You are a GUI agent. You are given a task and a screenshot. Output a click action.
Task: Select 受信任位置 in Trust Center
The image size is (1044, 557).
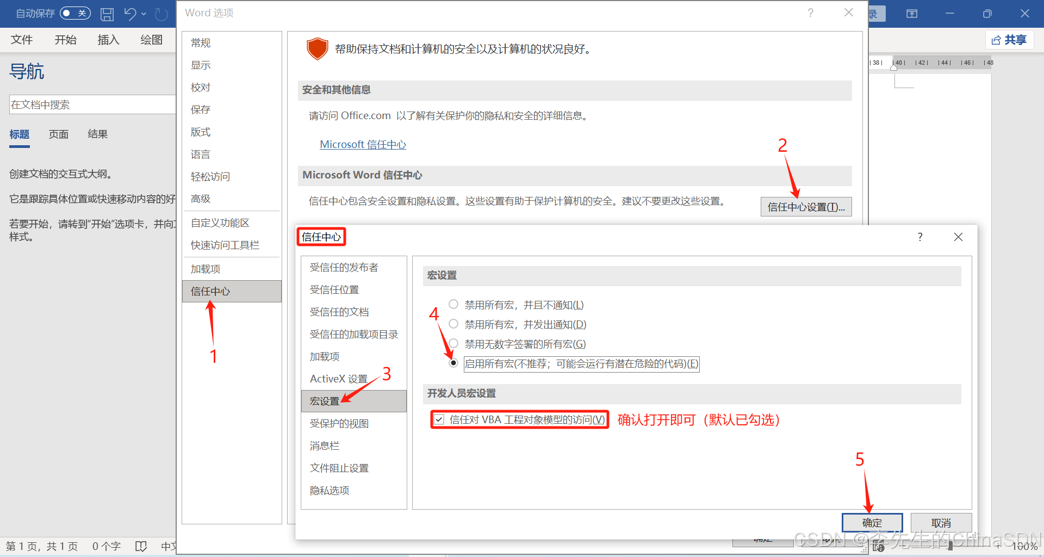(353, 289)
